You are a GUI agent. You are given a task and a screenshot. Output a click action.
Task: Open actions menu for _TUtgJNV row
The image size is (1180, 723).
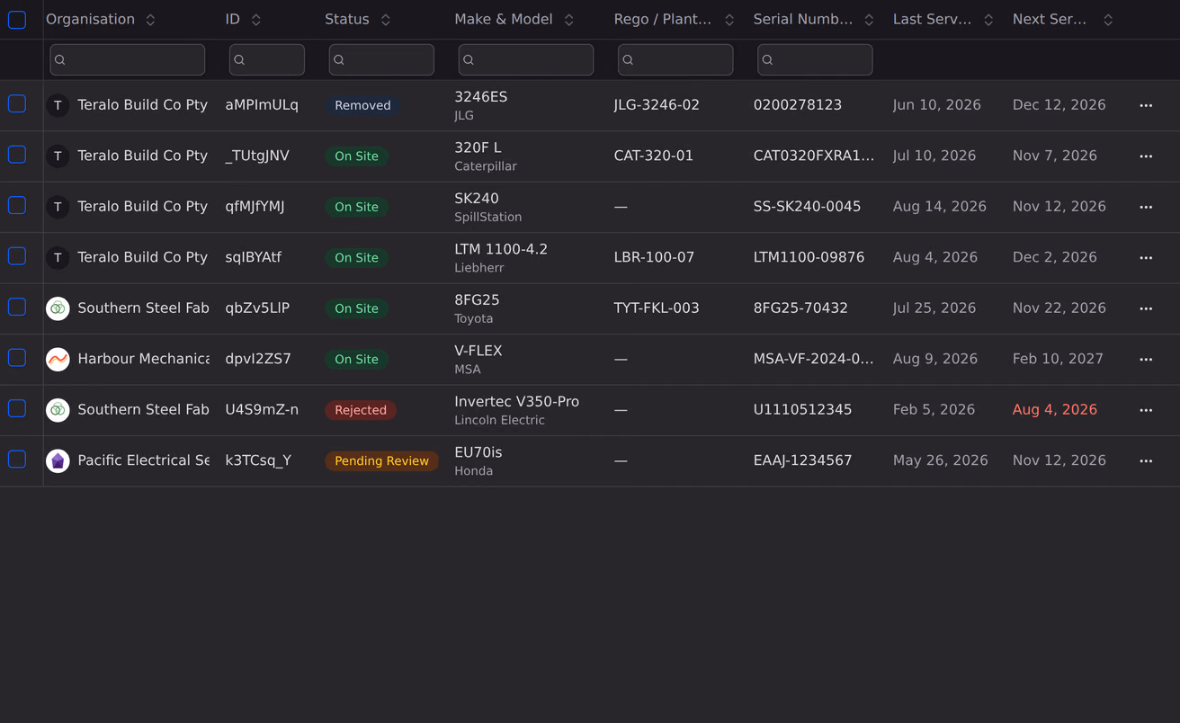(x=1146, y=156)
